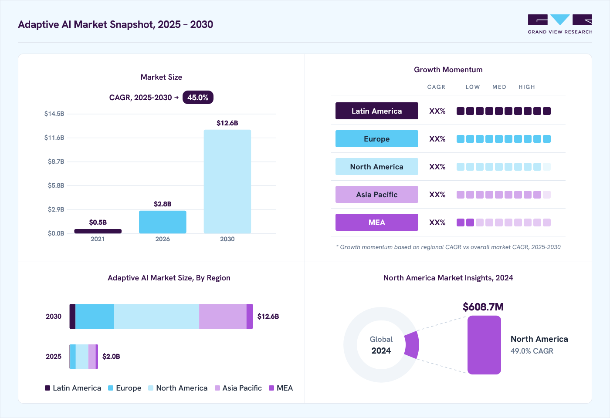Click the Asia Pacific segment in 2030 stacked bar
This screenshot has width=610, height=418.
[x=223, y=316]
